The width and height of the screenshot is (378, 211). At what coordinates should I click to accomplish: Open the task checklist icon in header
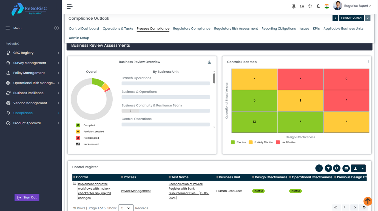302,6
